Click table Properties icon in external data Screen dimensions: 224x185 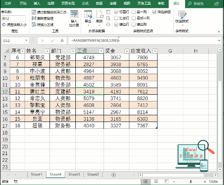pyautogui.click(x=108, y=12)
